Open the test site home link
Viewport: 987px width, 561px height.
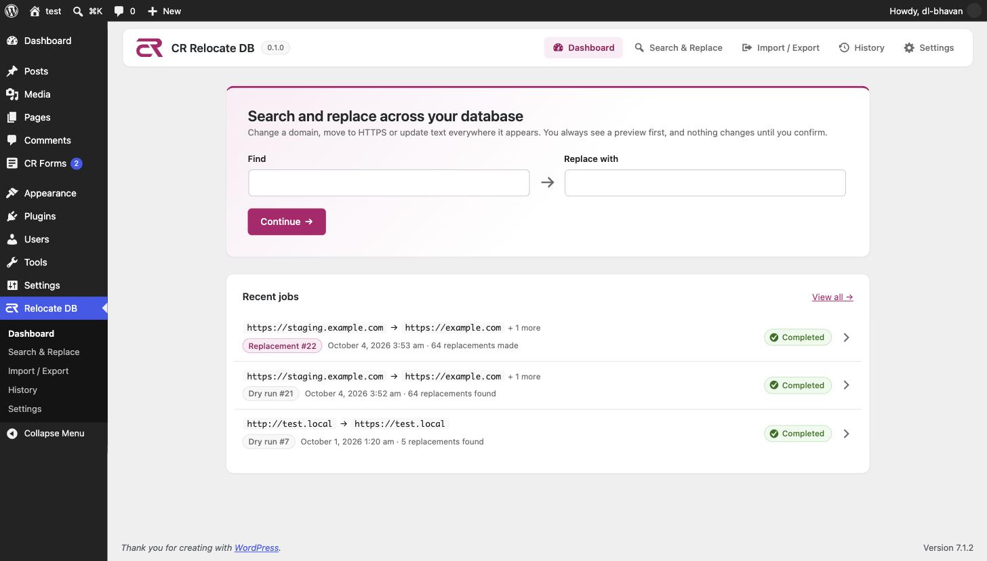click(45, 11)
